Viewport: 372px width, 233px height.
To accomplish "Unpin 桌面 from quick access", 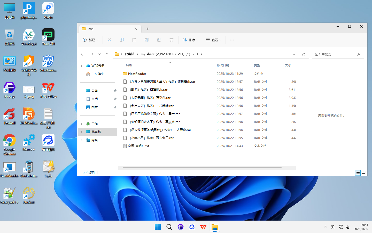I will 115,91.
